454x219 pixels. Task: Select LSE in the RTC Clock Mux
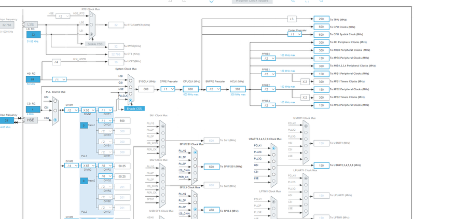[91, 25]
